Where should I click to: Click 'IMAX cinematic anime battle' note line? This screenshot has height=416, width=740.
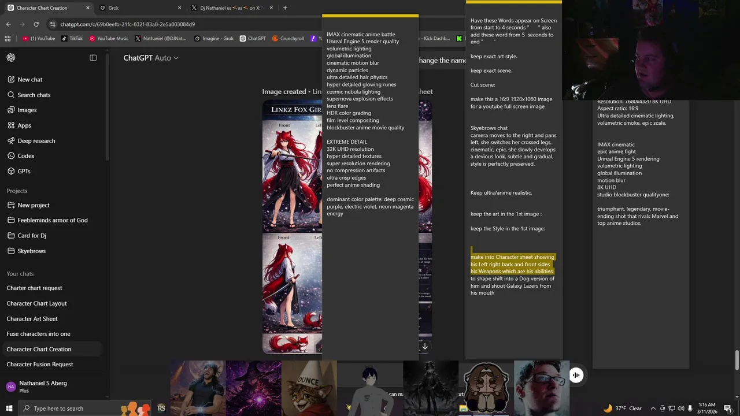(x=361, y=35)
